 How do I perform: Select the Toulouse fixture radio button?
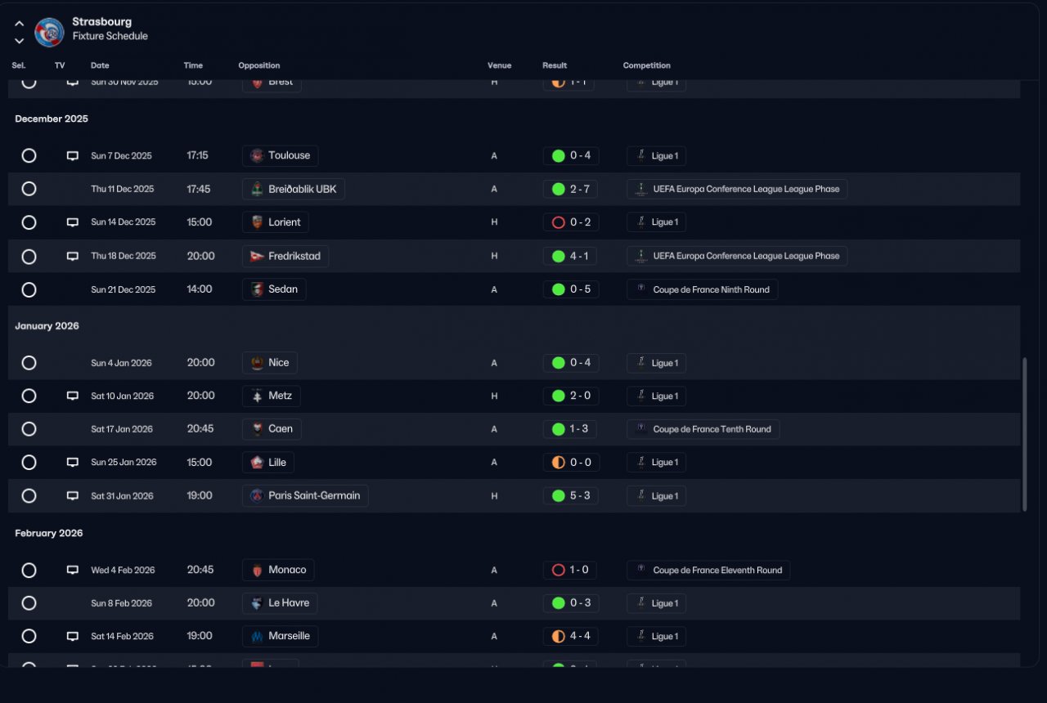pyautogui.click(x=29, y=155)
